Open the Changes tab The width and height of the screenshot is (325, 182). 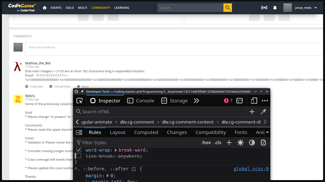pyautogui.click(x=177, y=133)
